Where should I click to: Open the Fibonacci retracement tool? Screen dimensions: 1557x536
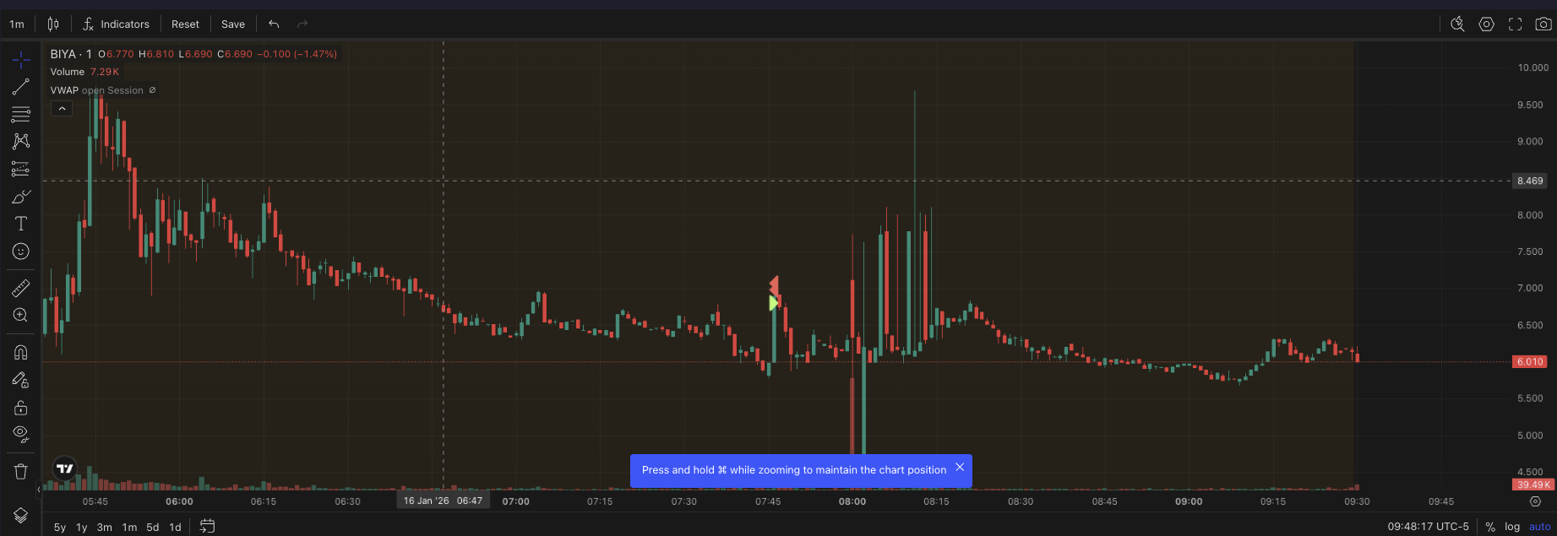point(21,114)
